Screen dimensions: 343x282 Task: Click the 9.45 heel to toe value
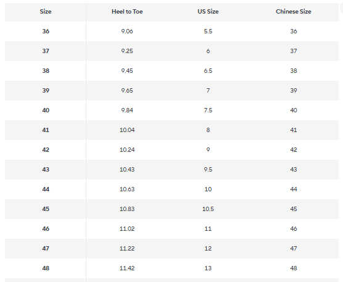coord(127,71)
